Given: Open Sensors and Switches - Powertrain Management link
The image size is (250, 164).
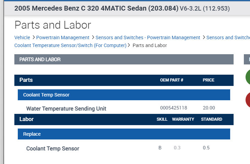Looking at the screenshot, I should tap(148, 38).
